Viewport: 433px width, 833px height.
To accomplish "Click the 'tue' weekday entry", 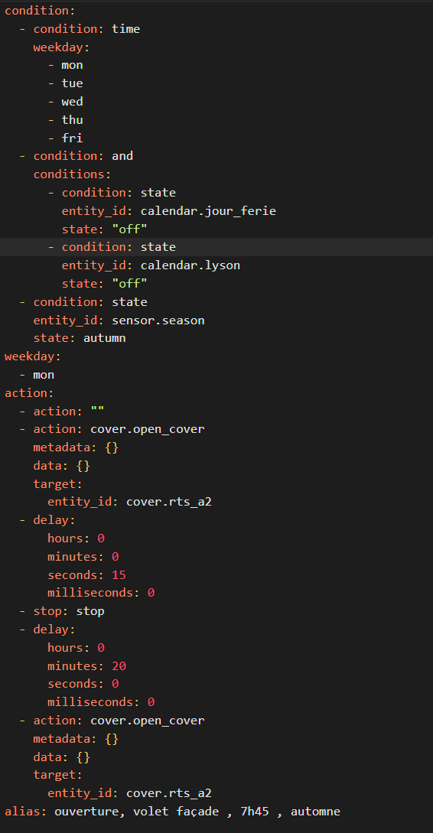I will [72, 83].
